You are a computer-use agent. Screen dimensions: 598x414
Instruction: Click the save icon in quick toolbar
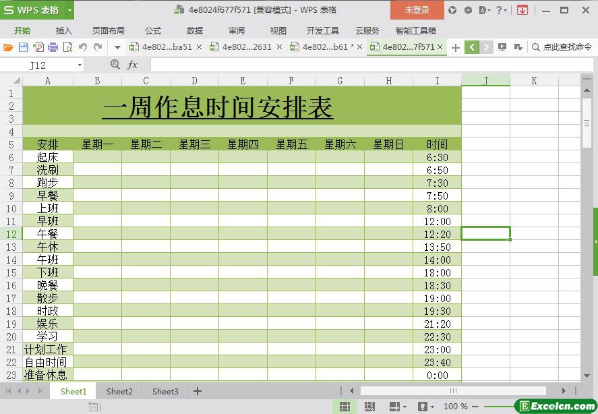(x=23, y=47)
